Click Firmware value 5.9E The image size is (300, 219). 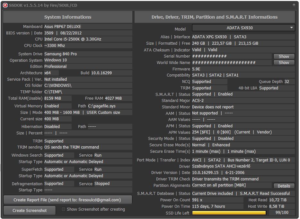[196, 69]
